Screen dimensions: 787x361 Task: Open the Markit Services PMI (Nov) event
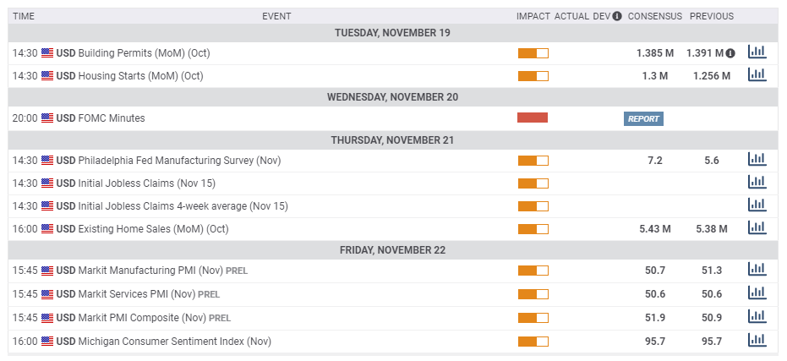click(x=137, y=294)
